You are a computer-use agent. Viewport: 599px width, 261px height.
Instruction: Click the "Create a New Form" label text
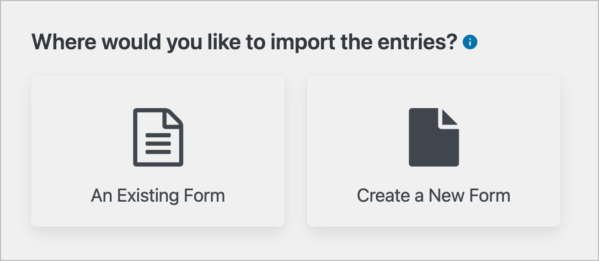click(x=433, y=196)
